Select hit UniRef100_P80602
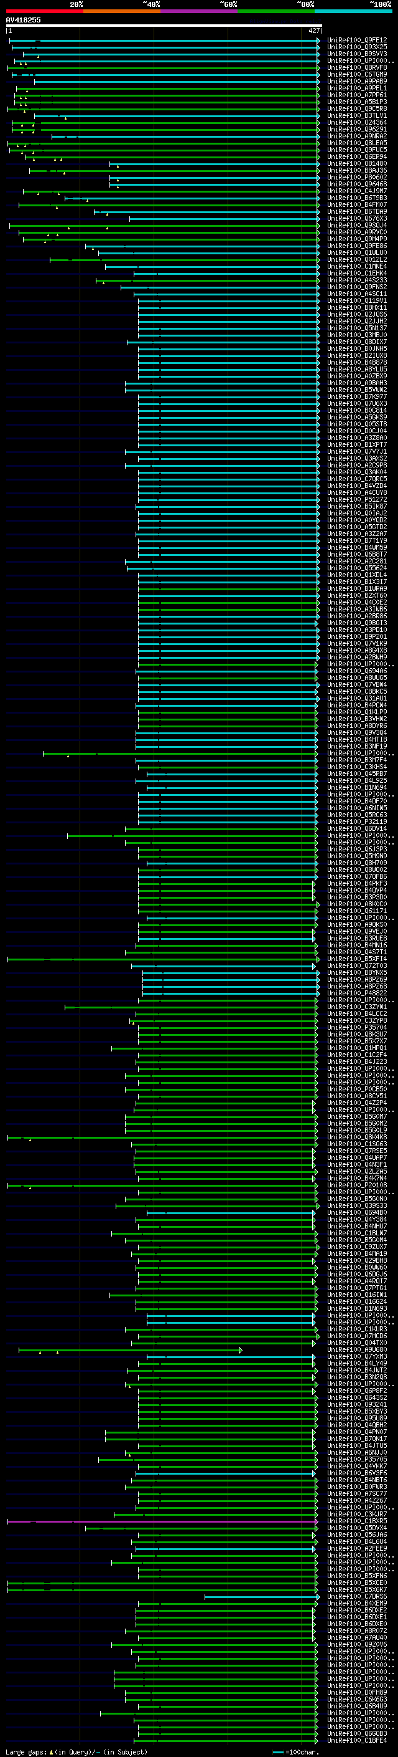This screenshot has width=398, height=1757. [357, 178]
